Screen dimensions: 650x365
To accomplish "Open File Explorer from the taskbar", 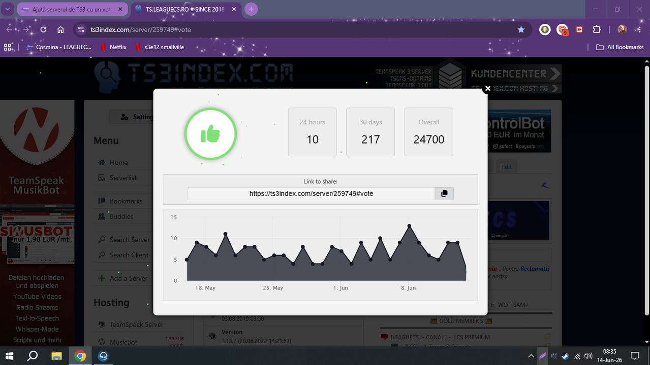I will (56, 356).
